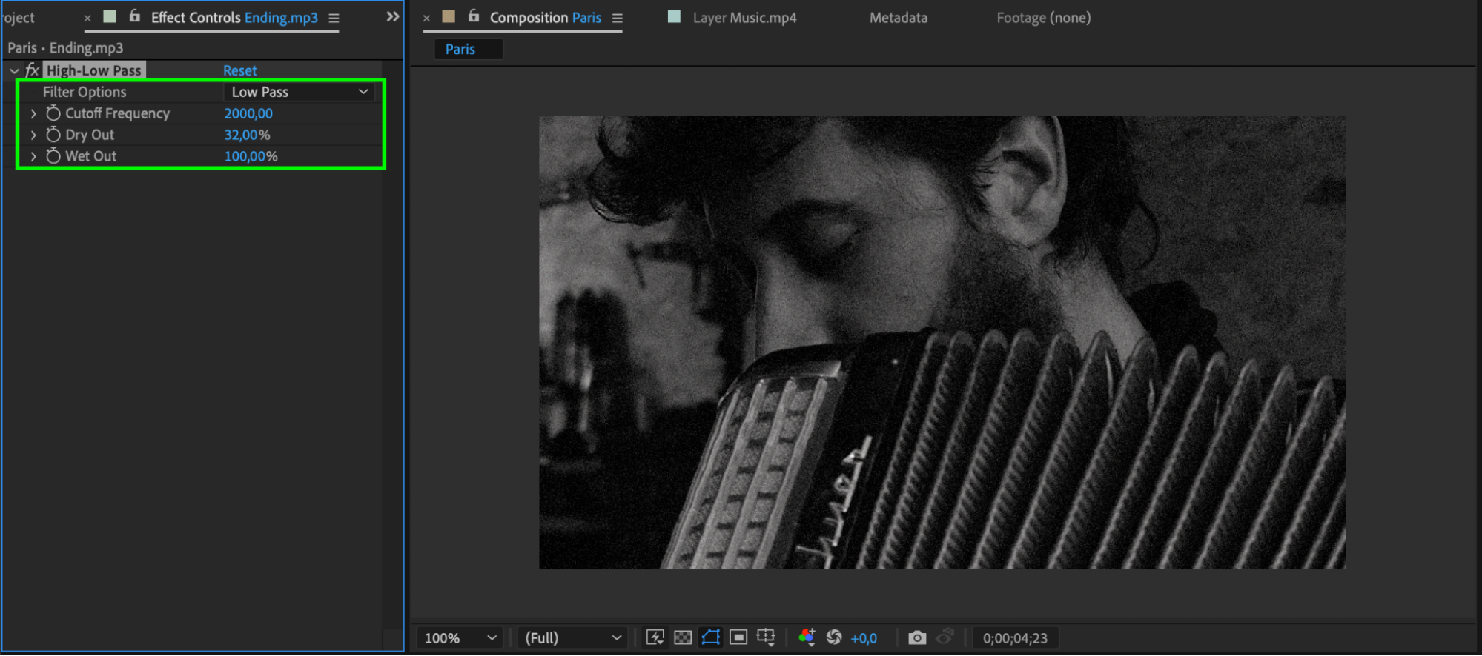The image size is (1482, 656).
Task: Toggle the transparency grid button
Action: point(683,637)
